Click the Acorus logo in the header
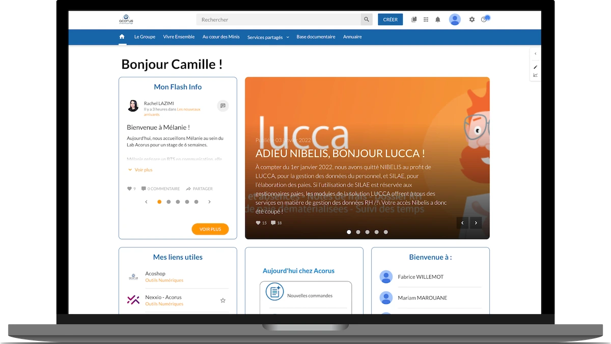The height and width of the screenshot is (344, 611). [126, 19]
